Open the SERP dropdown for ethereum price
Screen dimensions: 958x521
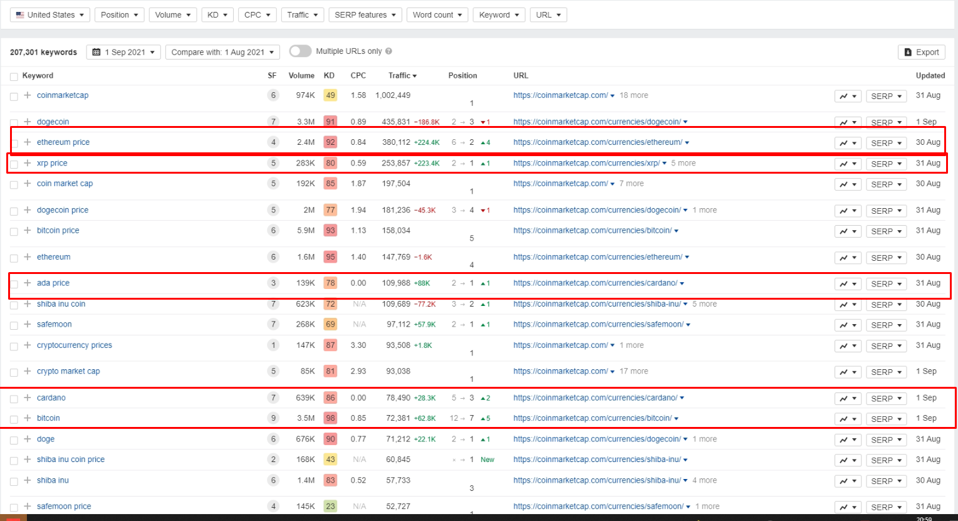click(886, 143)
